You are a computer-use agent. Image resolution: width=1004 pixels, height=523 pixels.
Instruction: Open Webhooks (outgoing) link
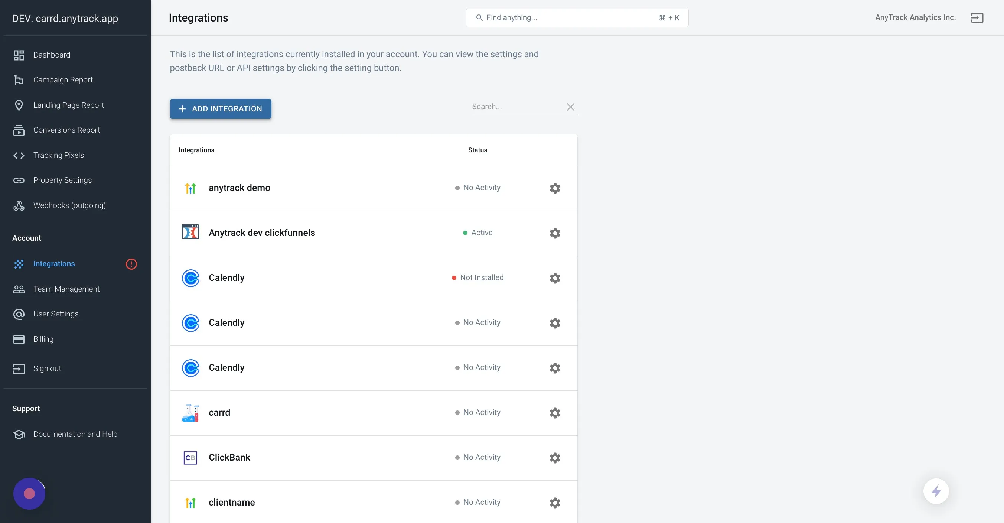click(x=69, y=205)
